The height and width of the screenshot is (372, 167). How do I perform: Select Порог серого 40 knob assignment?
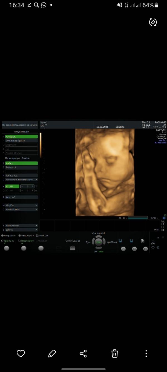[26, 242]
